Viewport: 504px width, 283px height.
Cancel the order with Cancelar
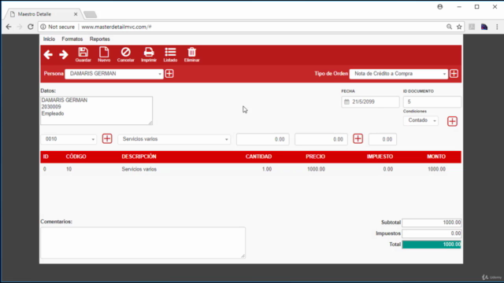(x=126, y=54)
